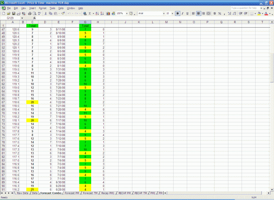The width and height of the screenshot is (274, 200).
Task: Click Decrease Indent icon
Action: (241, 14)
